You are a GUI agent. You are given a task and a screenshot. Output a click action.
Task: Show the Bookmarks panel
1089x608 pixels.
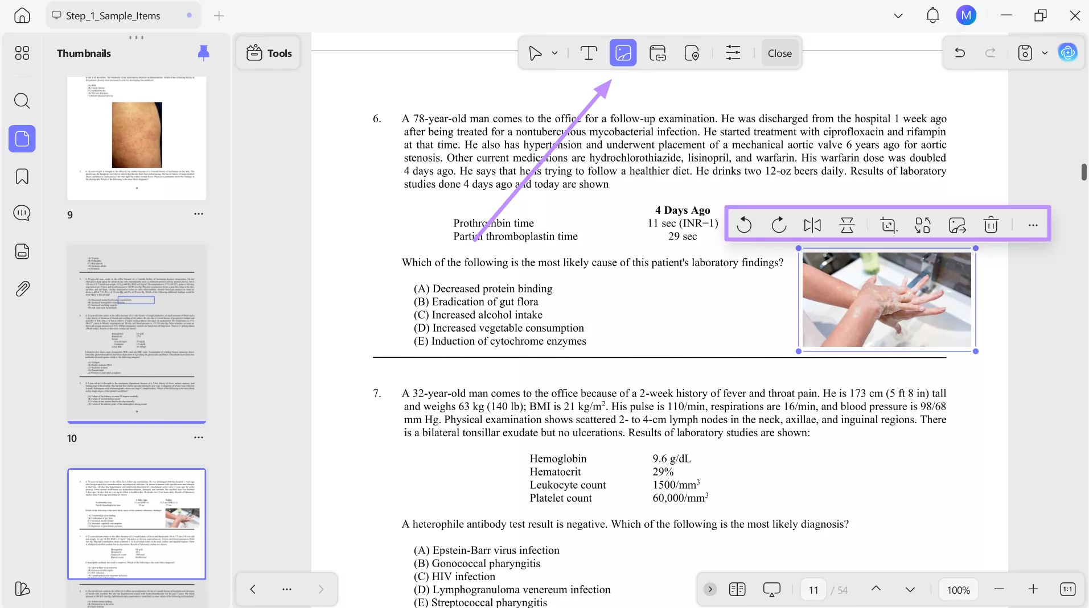[22, 176]
